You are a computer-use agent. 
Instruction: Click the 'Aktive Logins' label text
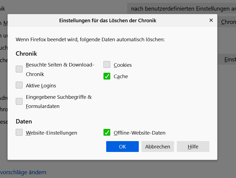(41, 86)
